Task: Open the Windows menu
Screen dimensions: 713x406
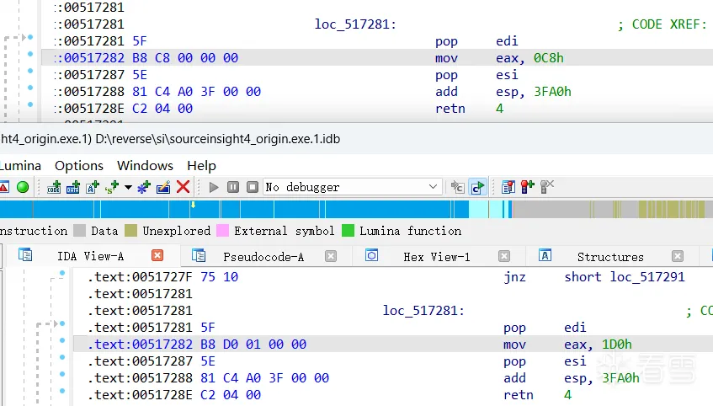Action: (145, 166)
